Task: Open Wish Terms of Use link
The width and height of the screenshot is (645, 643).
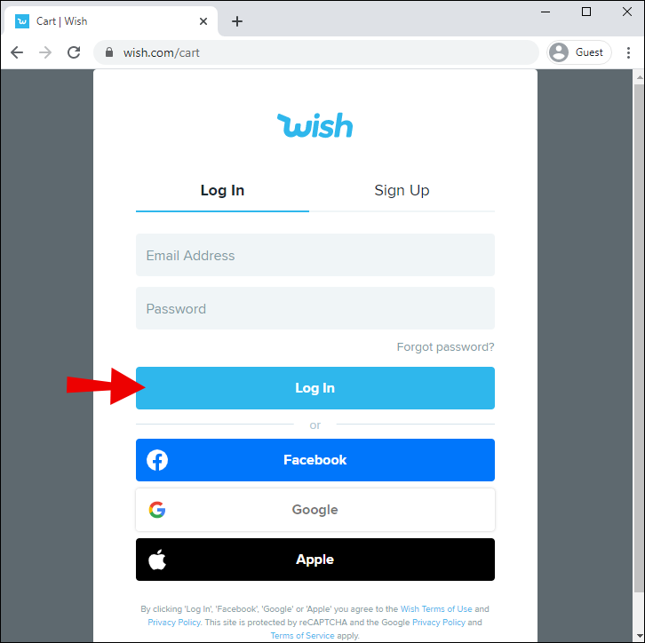Action: (436, 609)
